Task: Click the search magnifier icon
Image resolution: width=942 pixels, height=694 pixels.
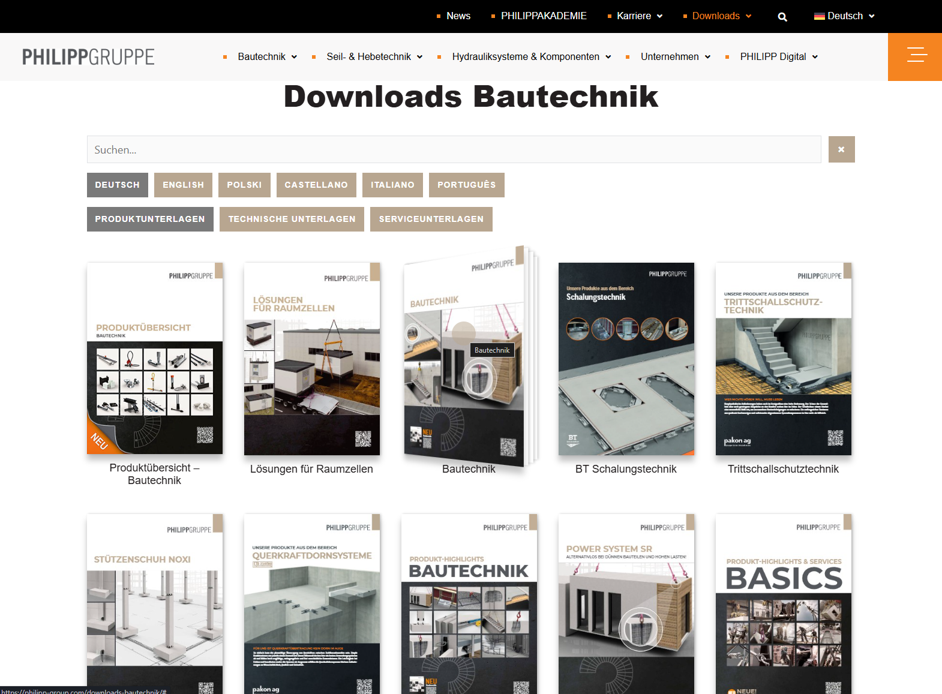Action: tap(782, 17)
